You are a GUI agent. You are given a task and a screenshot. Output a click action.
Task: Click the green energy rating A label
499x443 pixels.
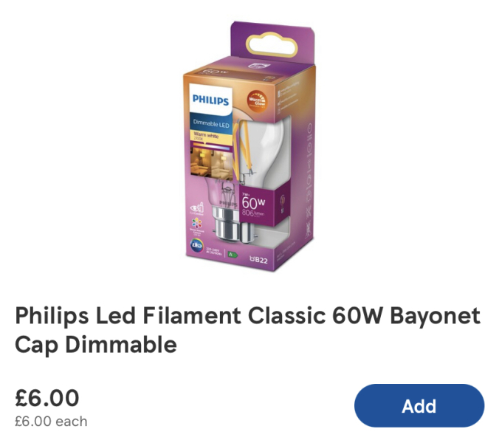[233, 254]
